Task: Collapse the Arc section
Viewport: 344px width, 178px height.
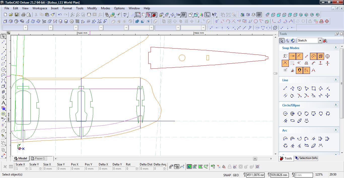Action: click(x=336, y=130)
